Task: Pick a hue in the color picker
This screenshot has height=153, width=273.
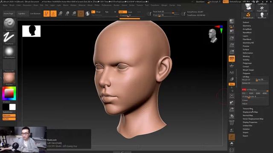Action: (x=9, y=93)
